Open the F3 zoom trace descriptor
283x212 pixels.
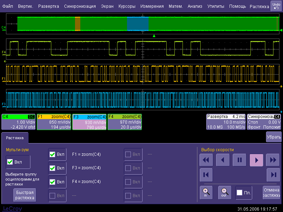pos(89,122)
